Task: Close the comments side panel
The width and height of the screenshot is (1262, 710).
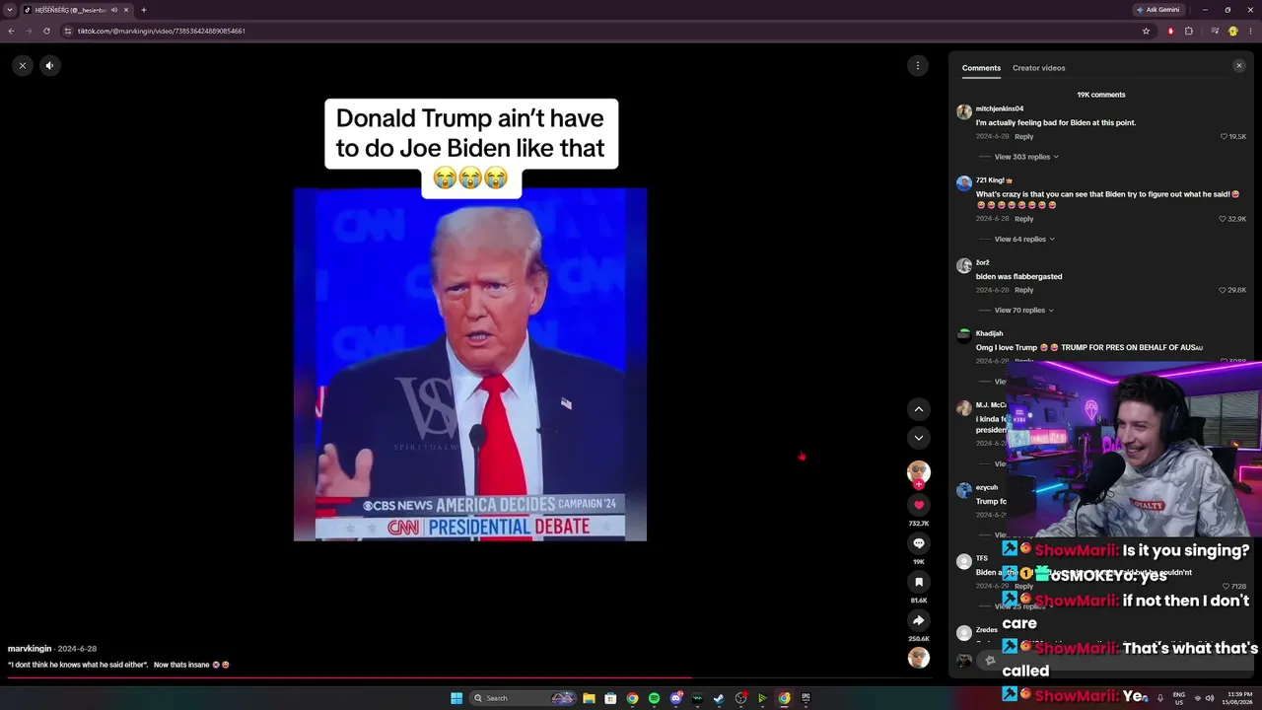Action: click(1239, 66)
